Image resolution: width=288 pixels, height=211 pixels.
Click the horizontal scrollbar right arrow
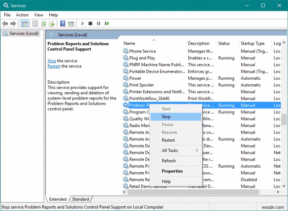(278, 192)
